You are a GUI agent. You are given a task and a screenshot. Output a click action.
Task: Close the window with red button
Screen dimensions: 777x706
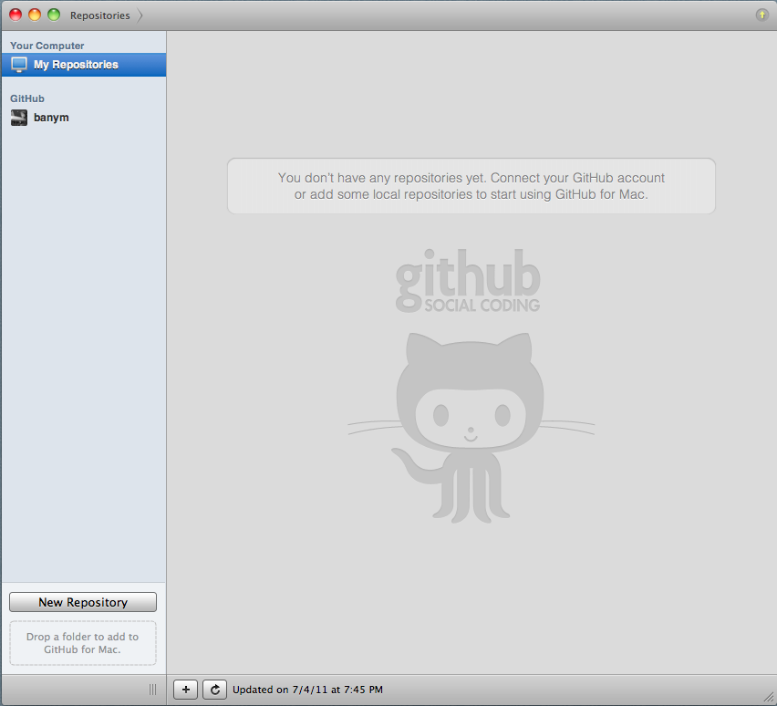[x=16, y=15]
